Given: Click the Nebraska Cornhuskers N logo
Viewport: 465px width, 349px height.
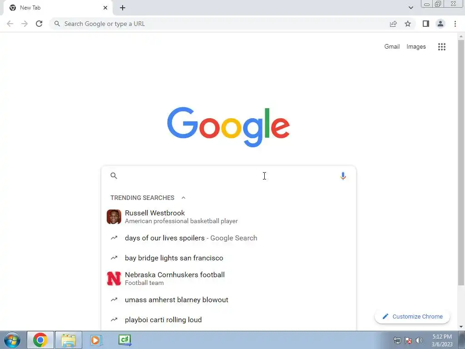Looking at the screenshot, I should [114, 279].
